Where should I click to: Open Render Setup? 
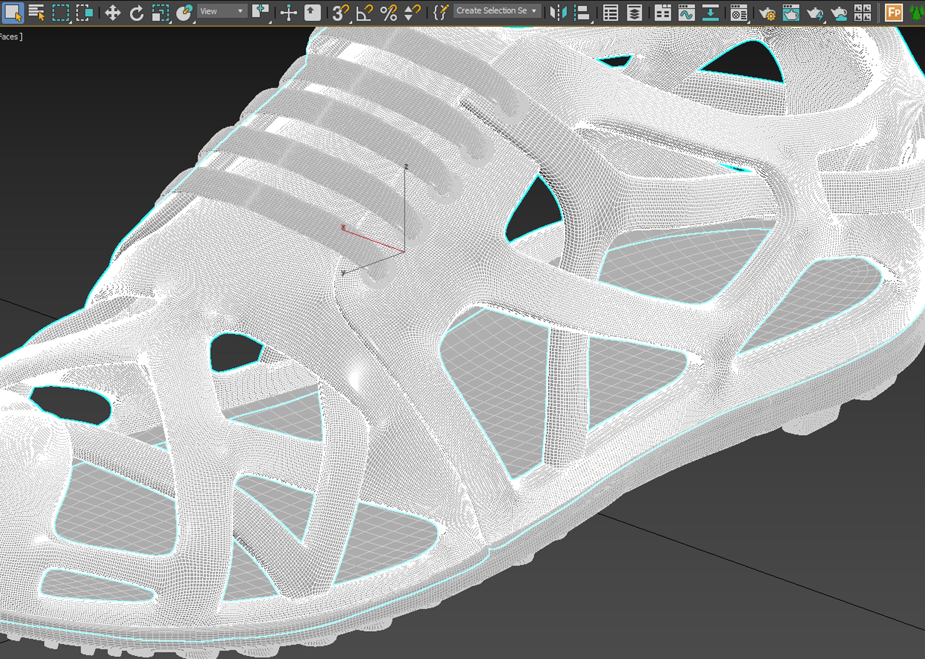[x=768, y=12]
